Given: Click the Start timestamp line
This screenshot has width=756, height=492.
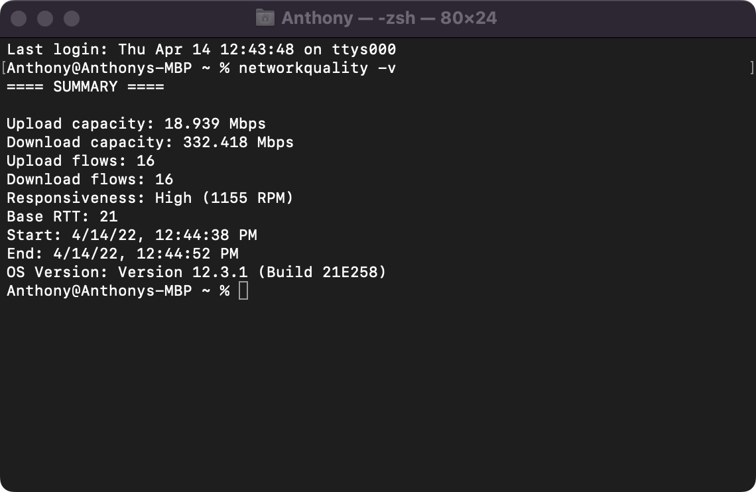Looking at the screenshot, I should coord(131,235).
